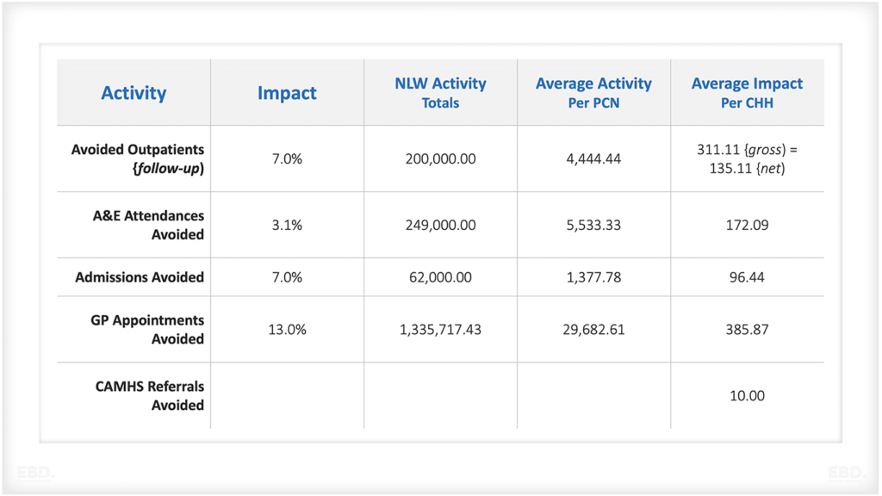Select the 3.1% impact value

pos(287,225)
